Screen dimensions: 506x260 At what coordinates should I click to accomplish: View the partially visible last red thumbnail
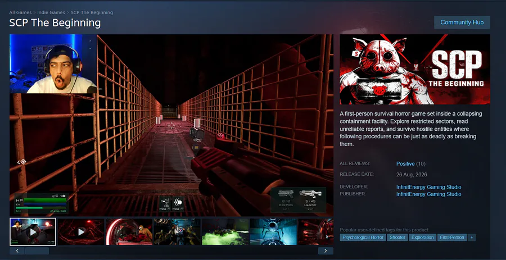point(316,232)
